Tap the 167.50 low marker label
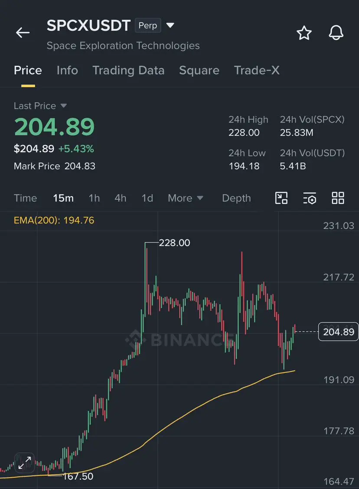This screenshot has width=359, height=489. (x=78, y=476)
